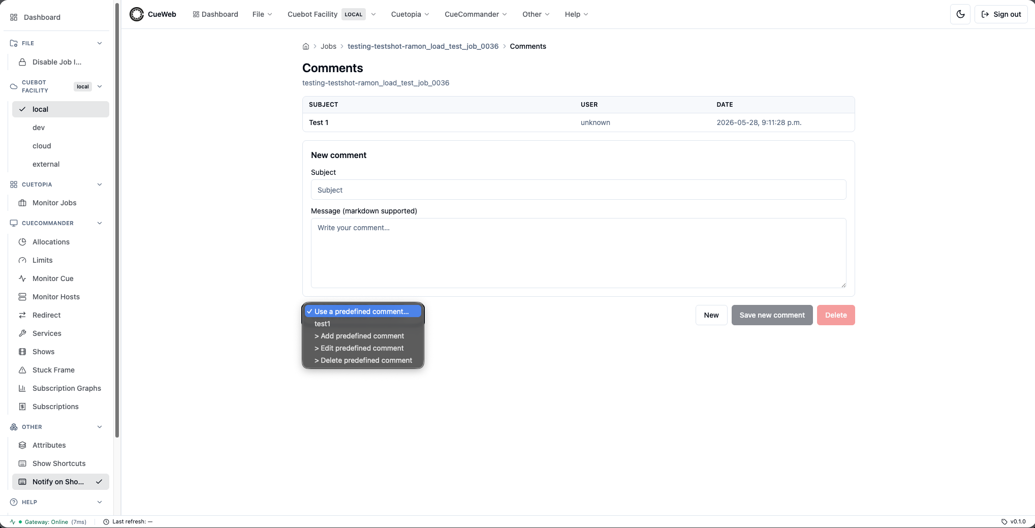Image resolution: width=1035 pixels, height=528 pixels.
Task: Click the 'unknown' user cell
Action: tap(595, 122)
